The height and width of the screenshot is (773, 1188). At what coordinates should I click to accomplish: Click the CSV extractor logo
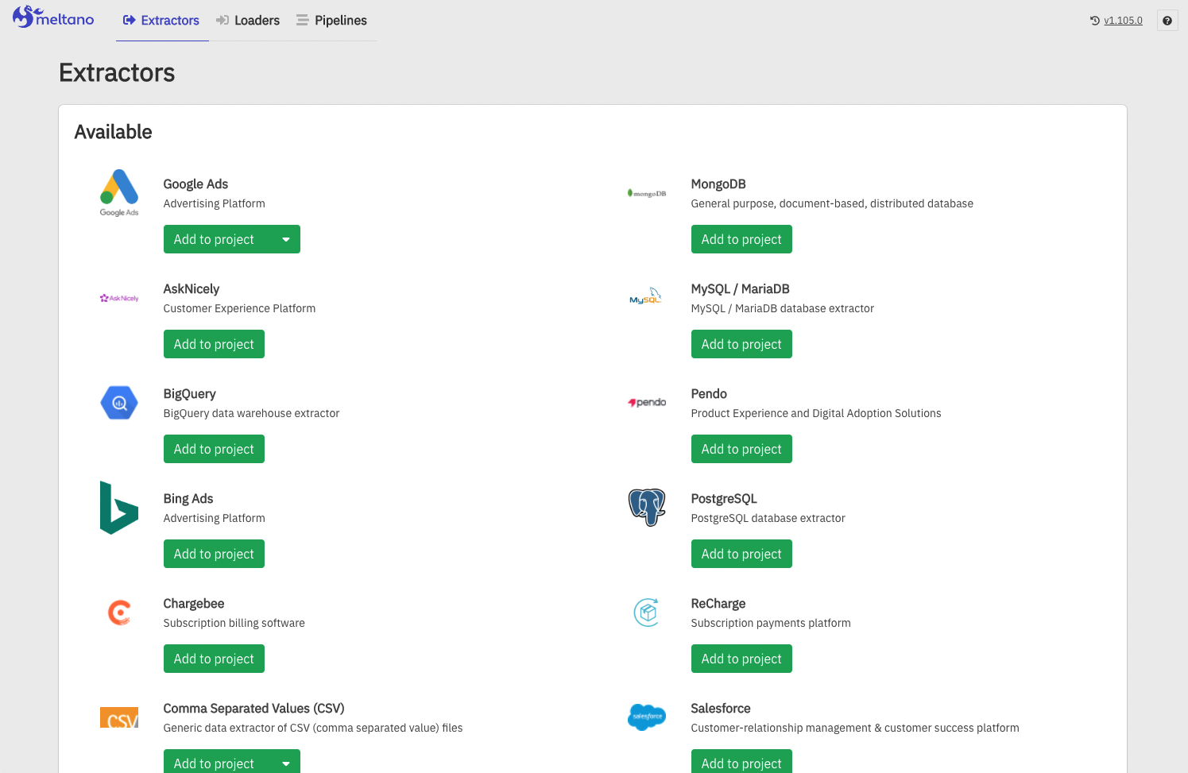click(x=119, y=717)
